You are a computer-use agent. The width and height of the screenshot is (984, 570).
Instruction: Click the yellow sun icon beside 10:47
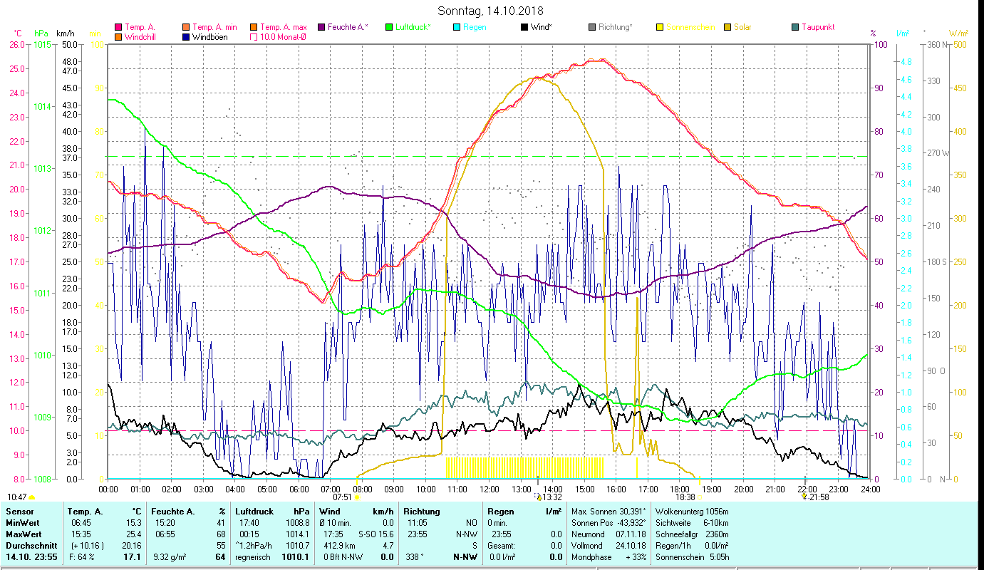pos(32,497)
